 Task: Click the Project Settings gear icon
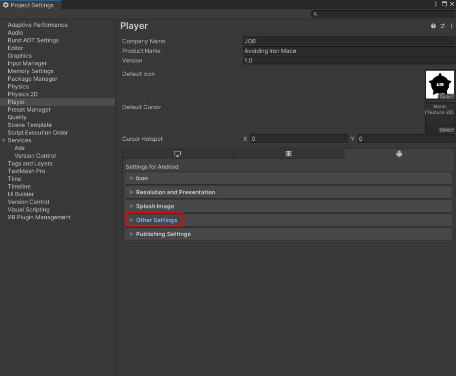coord(5,5)
